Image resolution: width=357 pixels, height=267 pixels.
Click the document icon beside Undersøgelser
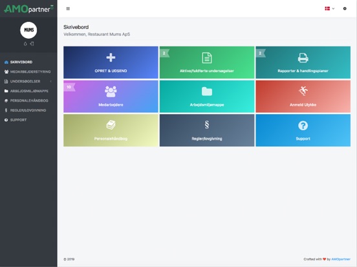point(6,81)
